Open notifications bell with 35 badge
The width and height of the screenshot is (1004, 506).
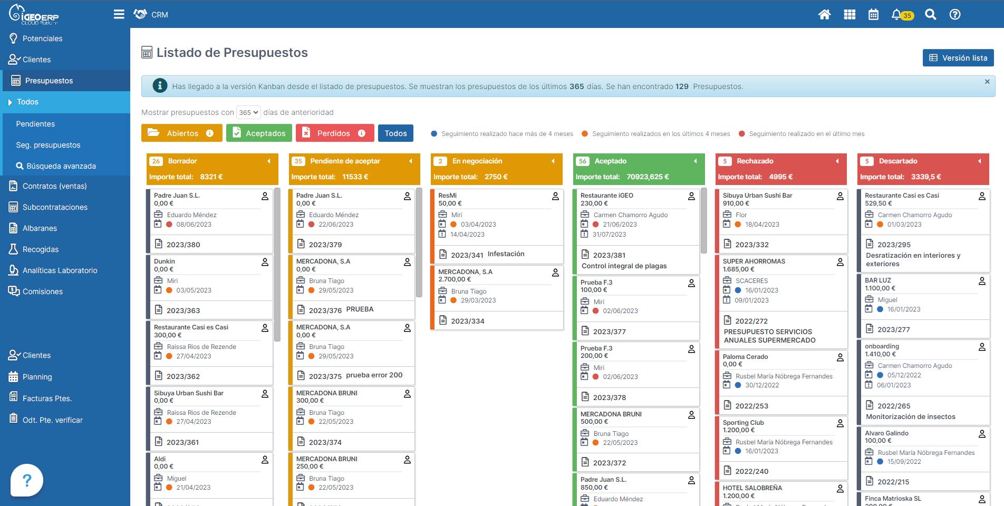[x=902, y=15]
